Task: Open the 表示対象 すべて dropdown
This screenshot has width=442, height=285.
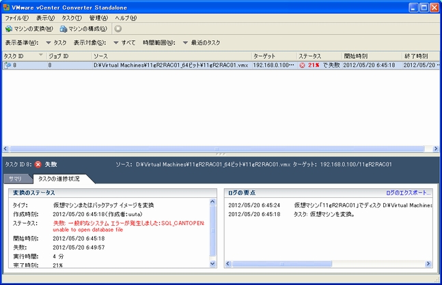Action: [124, 43]
